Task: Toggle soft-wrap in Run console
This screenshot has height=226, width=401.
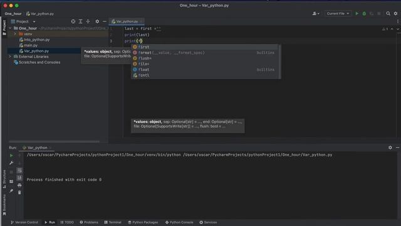Action: (19, 171)
